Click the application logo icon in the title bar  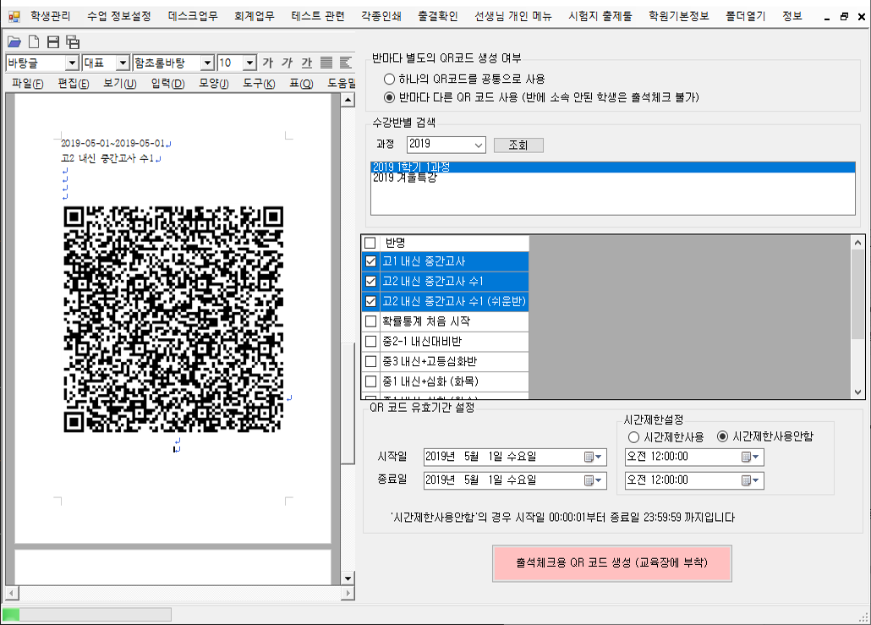(x=14, y=17)
